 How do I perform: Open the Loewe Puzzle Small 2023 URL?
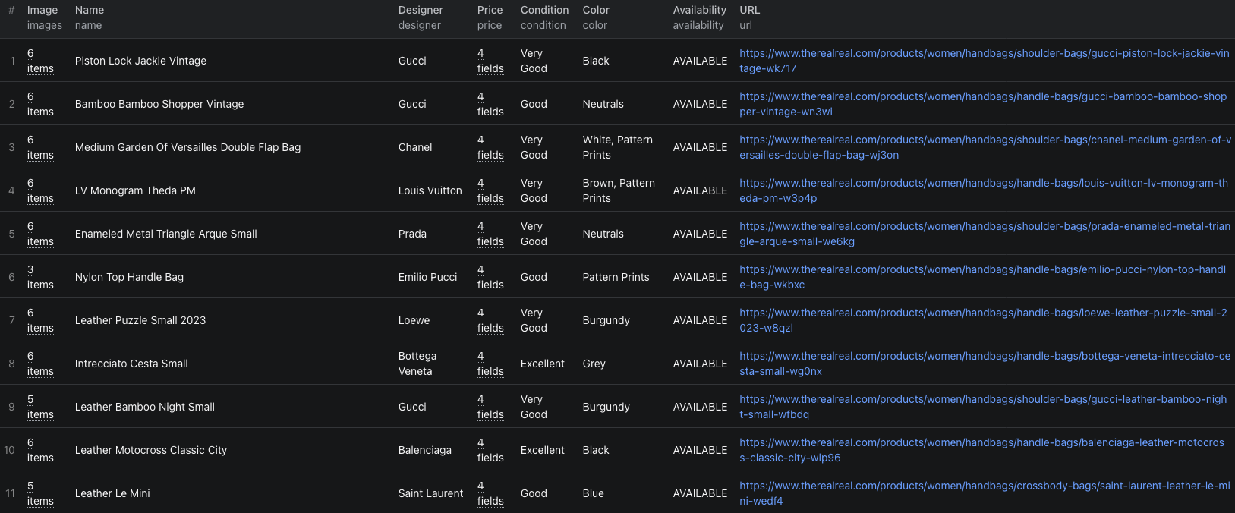983,320
